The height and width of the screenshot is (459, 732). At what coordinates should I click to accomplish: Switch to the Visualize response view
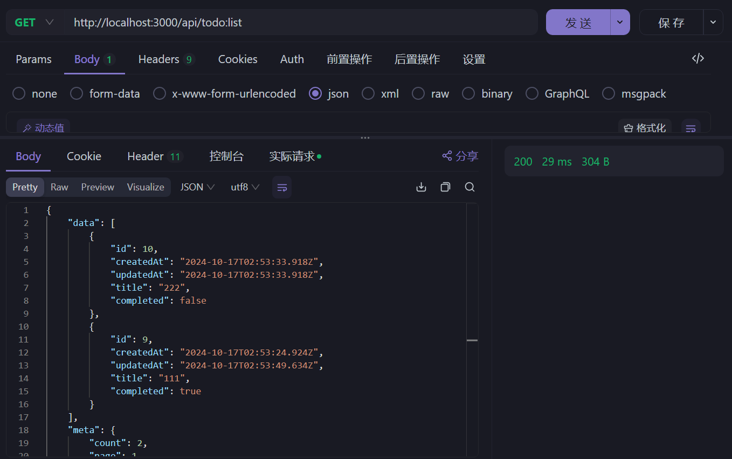[x=146, y=187]
